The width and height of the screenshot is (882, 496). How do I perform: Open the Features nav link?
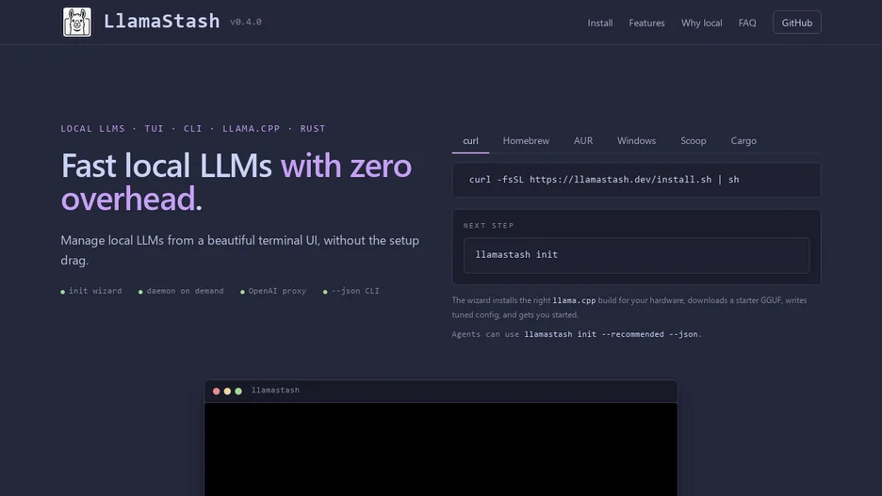click(x=646, y=23)
